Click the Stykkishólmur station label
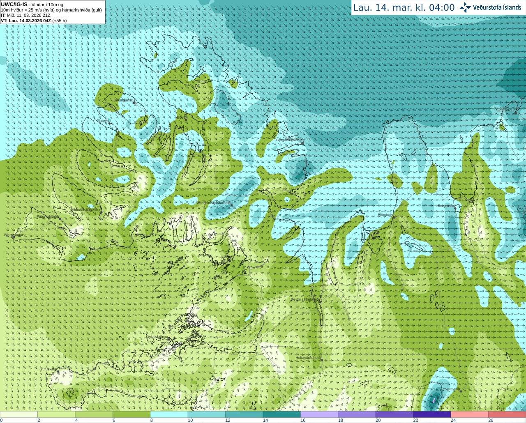 (157, 337)
